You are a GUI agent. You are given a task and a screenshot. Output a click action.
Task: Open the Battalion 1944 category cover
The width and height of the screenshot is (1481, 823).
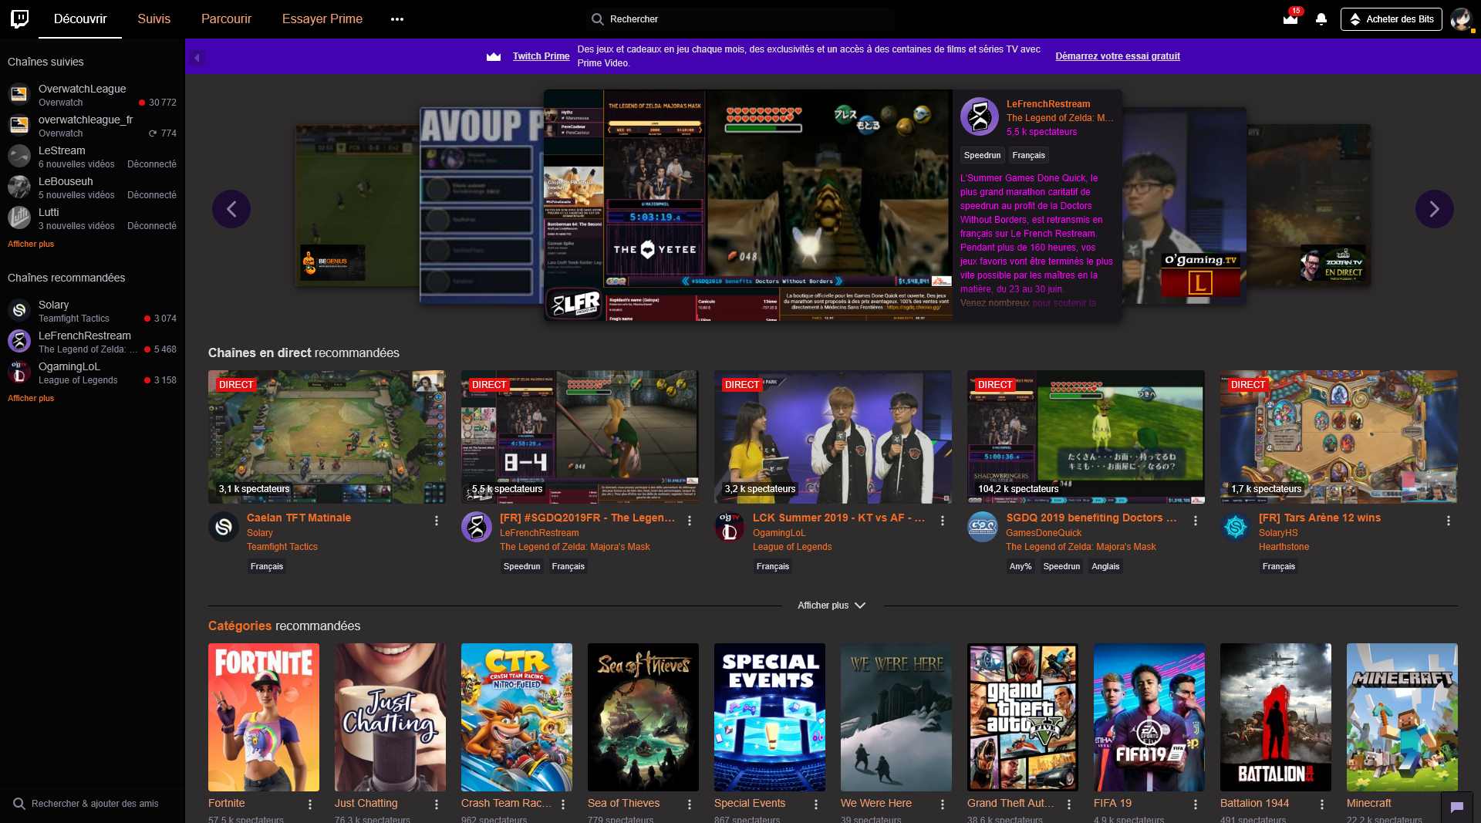coord(1276,717)
